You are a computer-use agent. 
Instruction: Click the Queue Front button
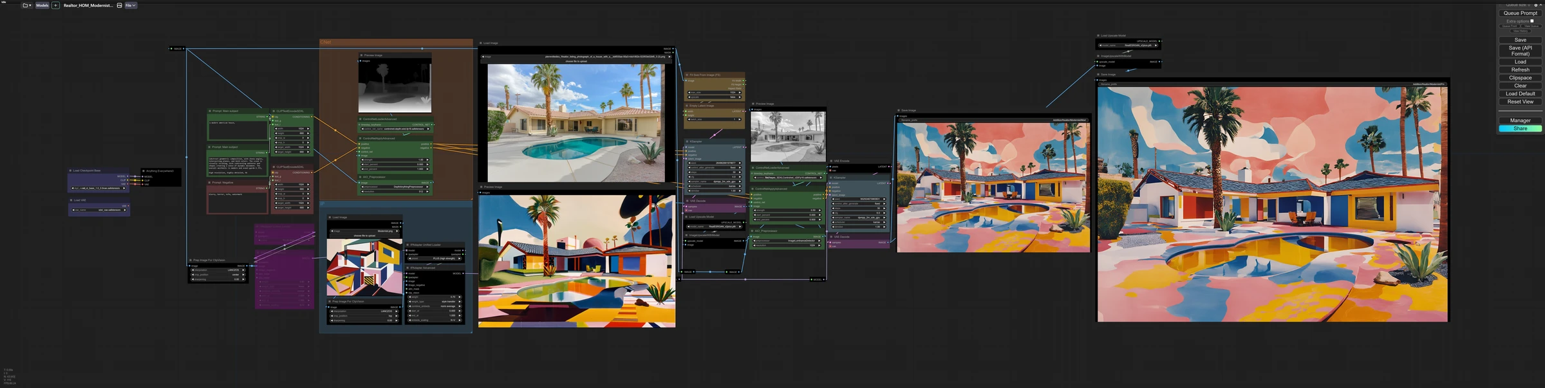(1510, 26)
